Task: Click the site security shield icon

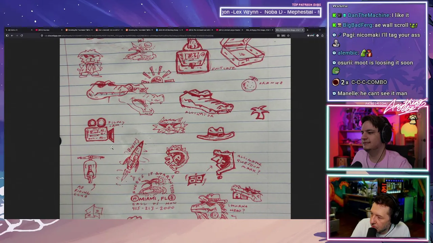Action: (42, 35)
